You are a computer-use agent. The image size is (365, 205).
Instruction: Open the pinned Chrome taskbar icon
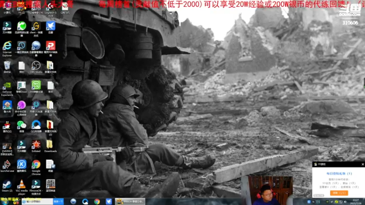97,201
